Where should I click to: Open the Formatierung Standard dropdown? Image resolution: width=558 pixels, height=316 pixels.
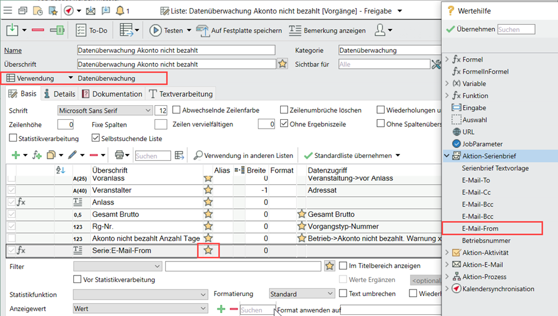tap(330, 294)
